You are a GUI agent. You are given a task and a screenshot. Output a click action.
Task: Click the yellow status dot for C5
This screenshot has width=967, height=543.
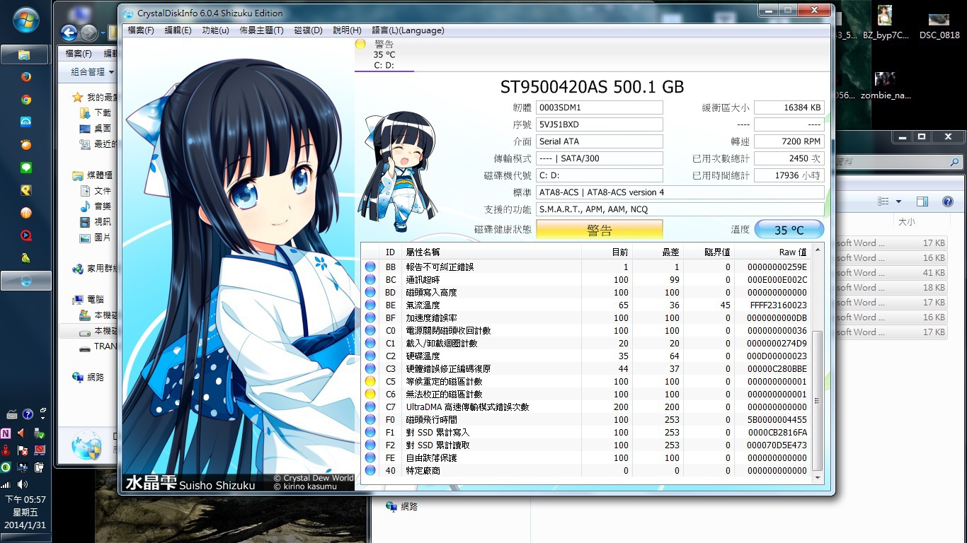[x=370, y=381]
